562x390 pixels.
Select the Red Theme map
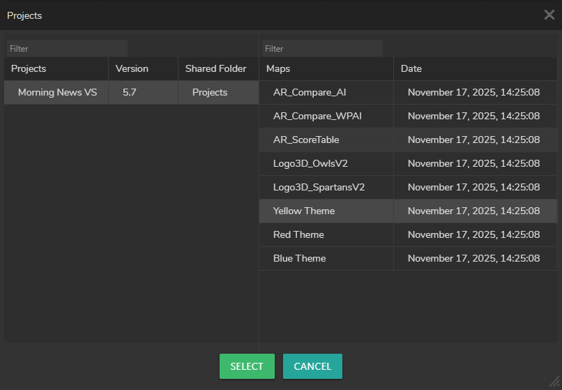298,234
